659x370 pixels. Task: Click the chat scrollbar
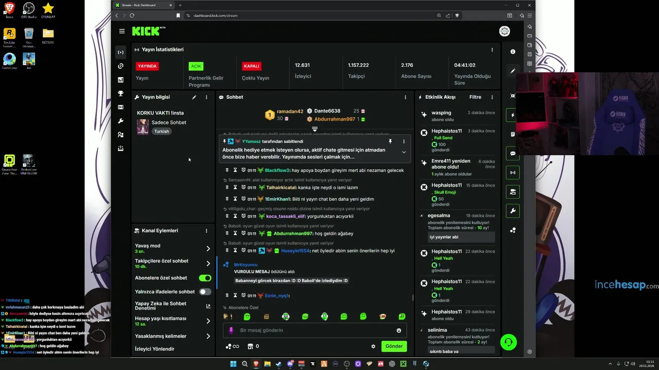pos(412,297)
